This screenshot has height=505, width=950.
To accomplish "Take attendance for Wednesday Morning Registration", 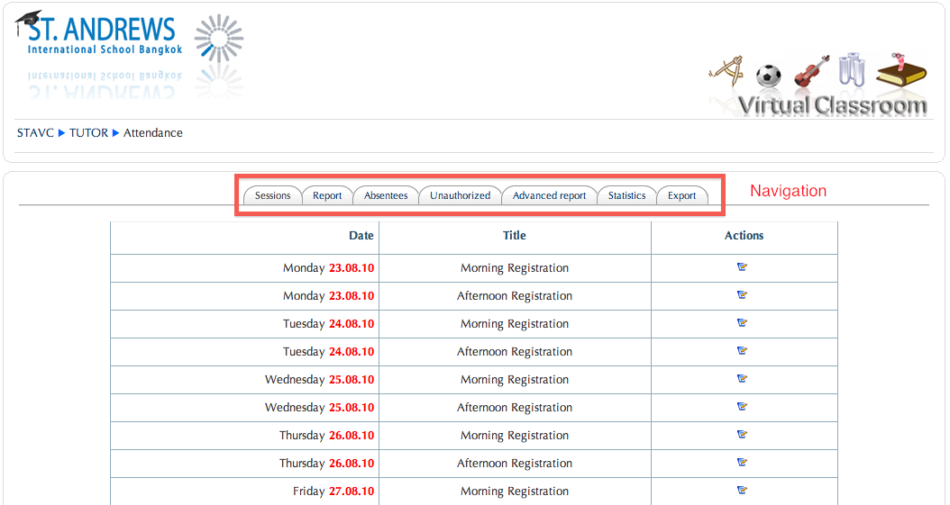I will tap(742, 379).
